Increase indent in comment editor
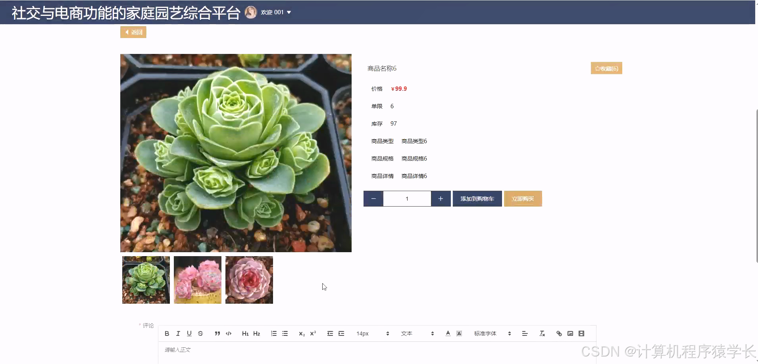 pos(341,333)
